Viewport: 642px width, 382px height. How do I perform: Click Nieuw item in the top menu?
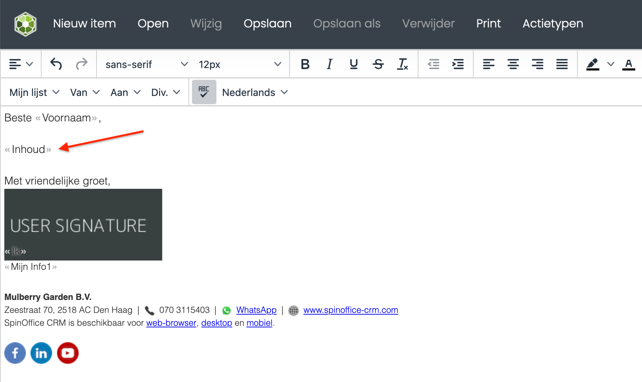[85, 24]
